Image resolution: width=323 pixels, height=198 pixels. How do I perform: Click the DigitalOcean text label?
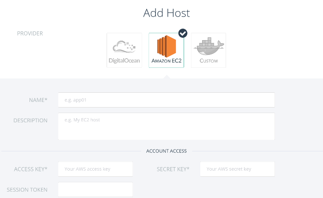[124, 60]
